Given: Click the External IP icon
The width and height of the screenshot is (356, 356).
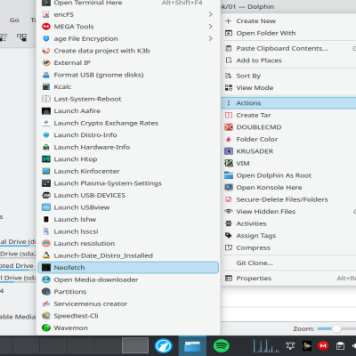Looking at the screenshot, I should pyautogui.click(x=46, y=62).
